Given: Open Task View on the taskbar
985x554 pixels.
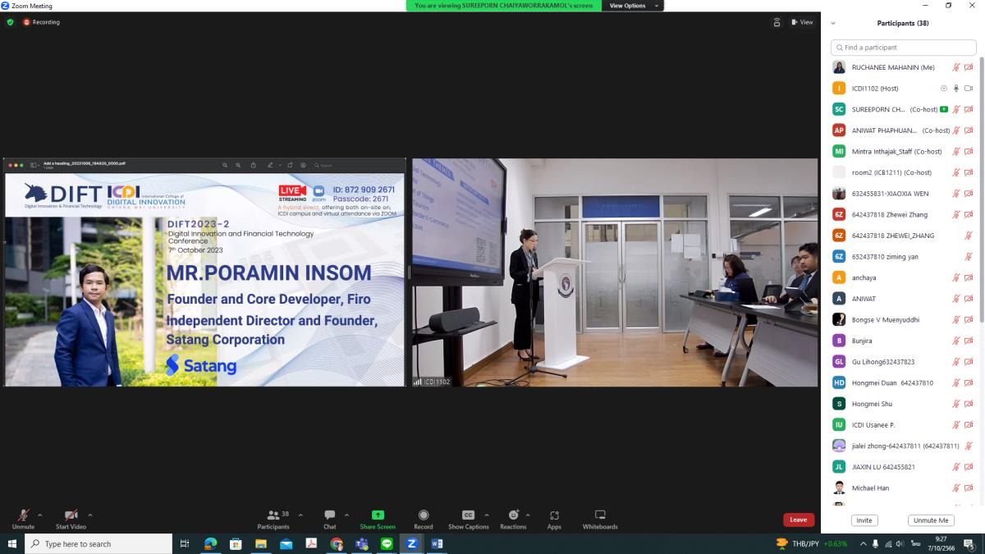Looking at the screenshot, I should click(x=185, y=543).
